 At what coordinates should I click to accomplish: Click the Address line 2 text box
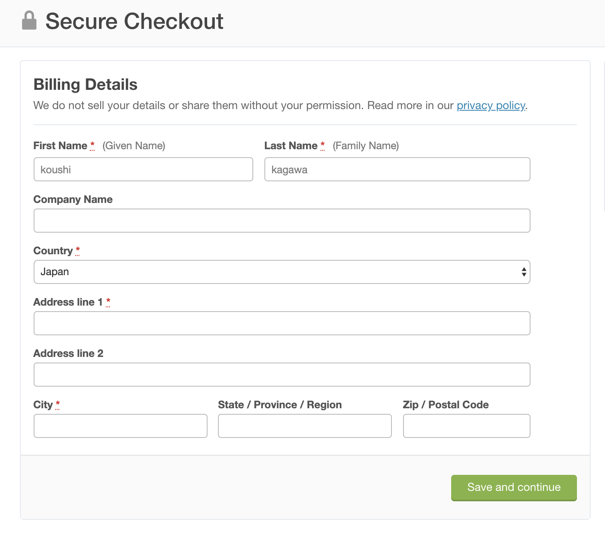coord(282,375)
